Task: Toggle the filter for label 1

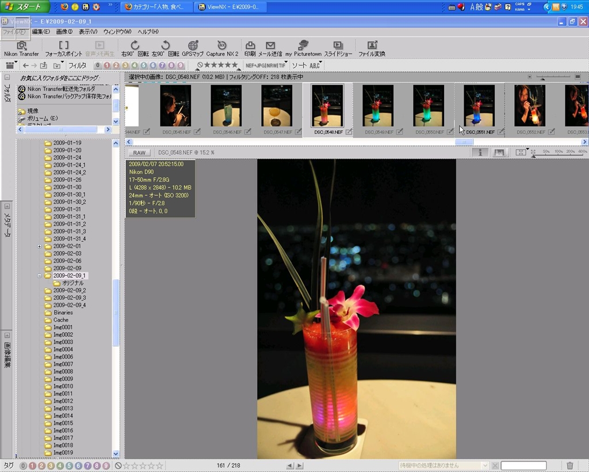Action: coord(107,66)
